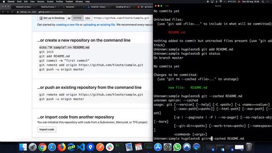
Task: Open blue Sourcetree icon in dock
Action: (91, 147)
